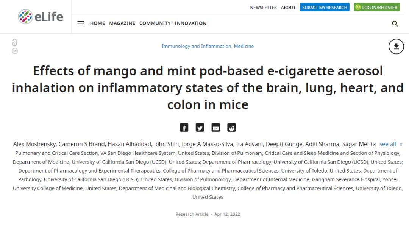Click Submit My Research button
Viewport: 409px width, 226px height.
tap(325, 7)
